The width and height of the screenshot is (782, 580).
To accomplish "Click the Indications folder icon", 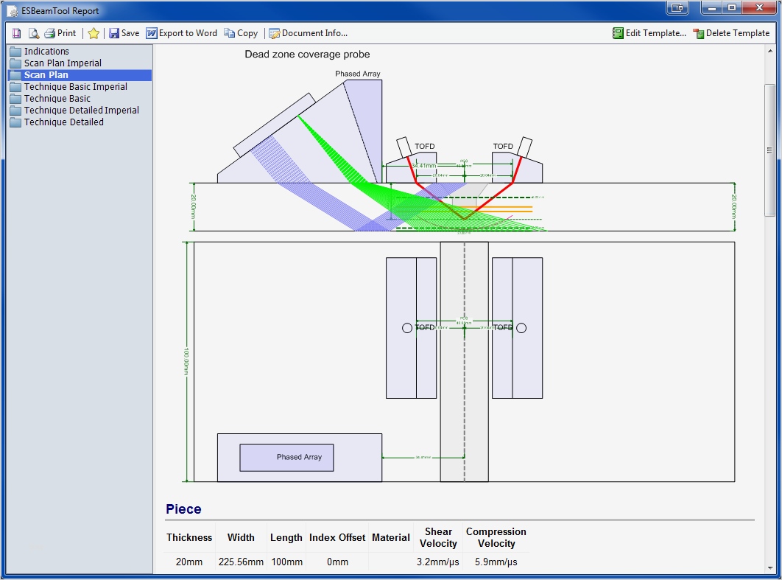I will (15, 52).
